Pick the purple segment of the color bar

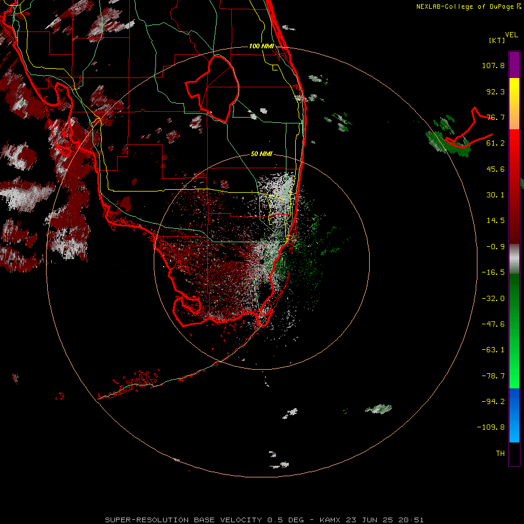coord(514,65)
